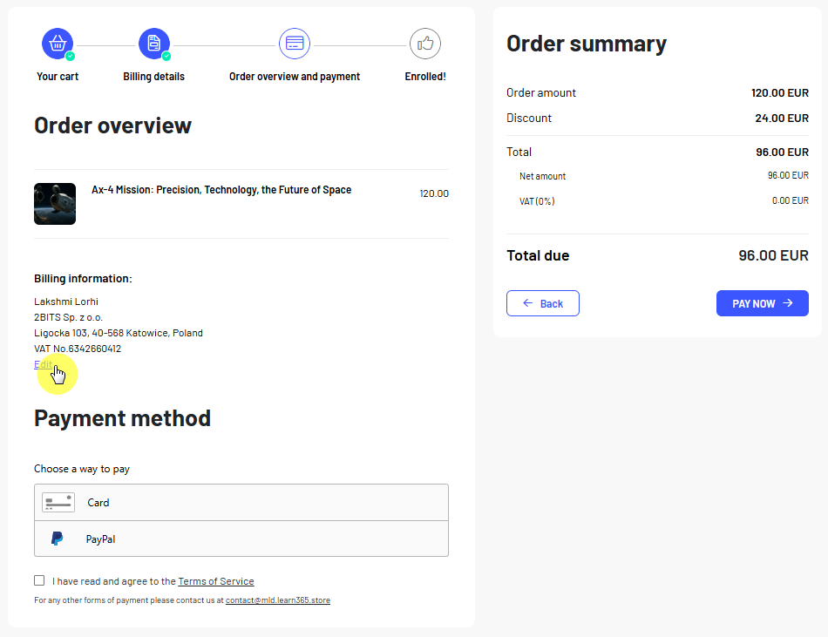Screen dimensions: 828x637
Task: Click the PayPal logo icon
Action: [x=57, y=539]
